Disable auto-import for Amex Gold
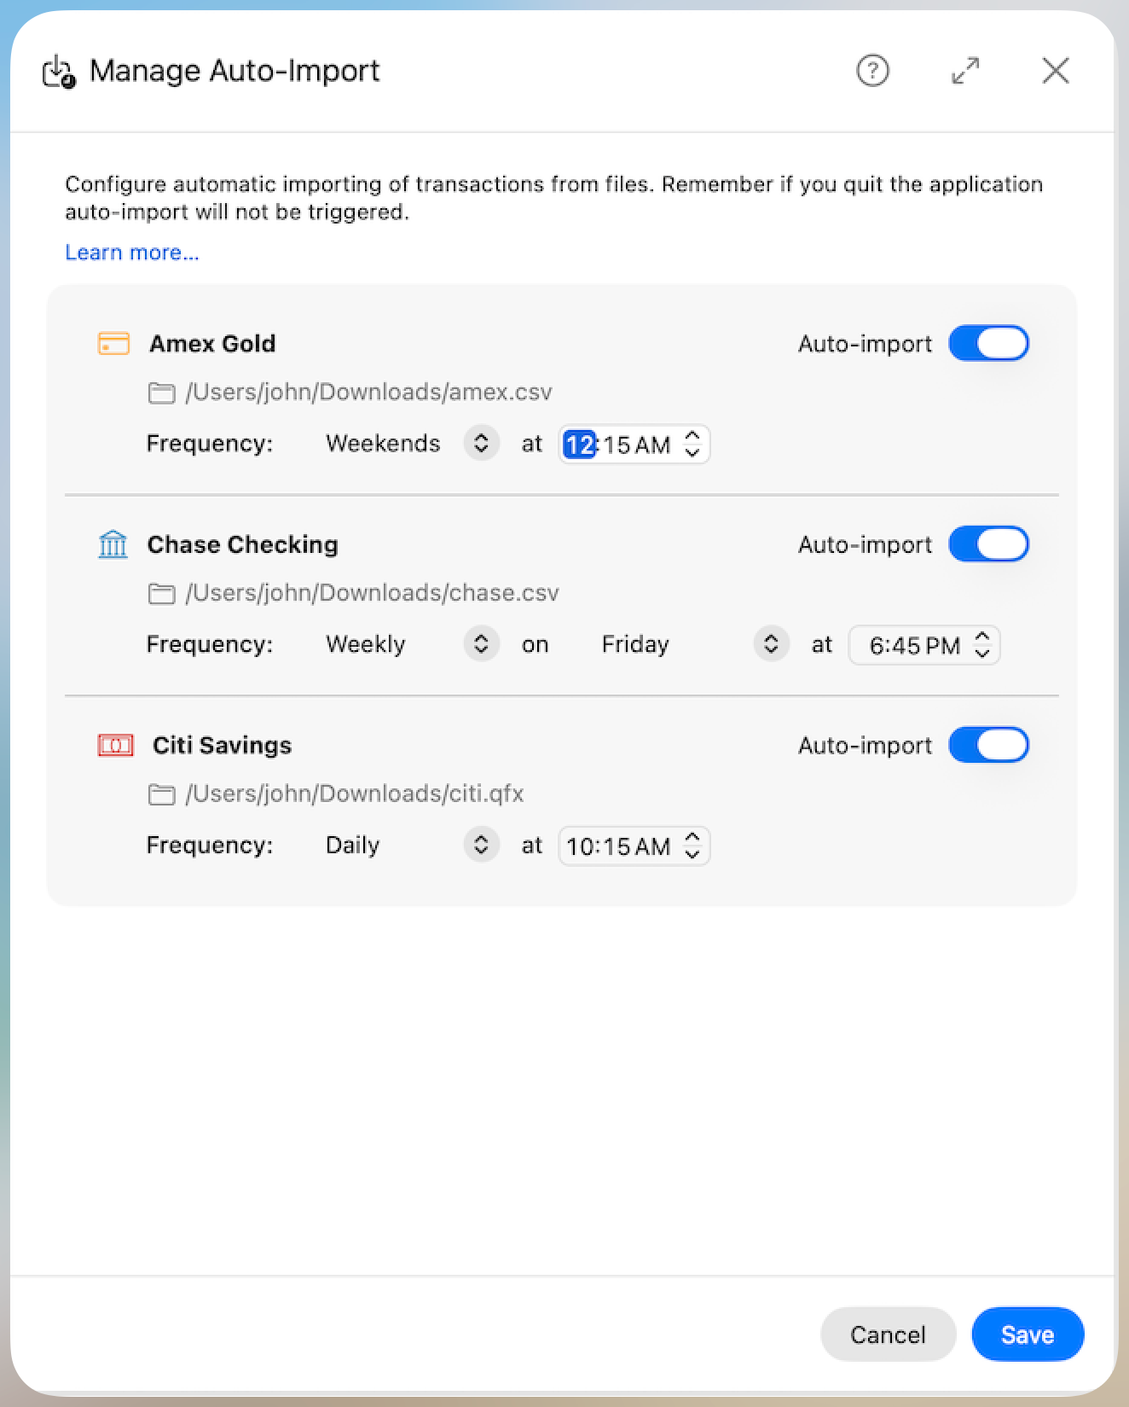Image resolution: width=1129 pixels, height=1407 pixels. click(989, 343)
